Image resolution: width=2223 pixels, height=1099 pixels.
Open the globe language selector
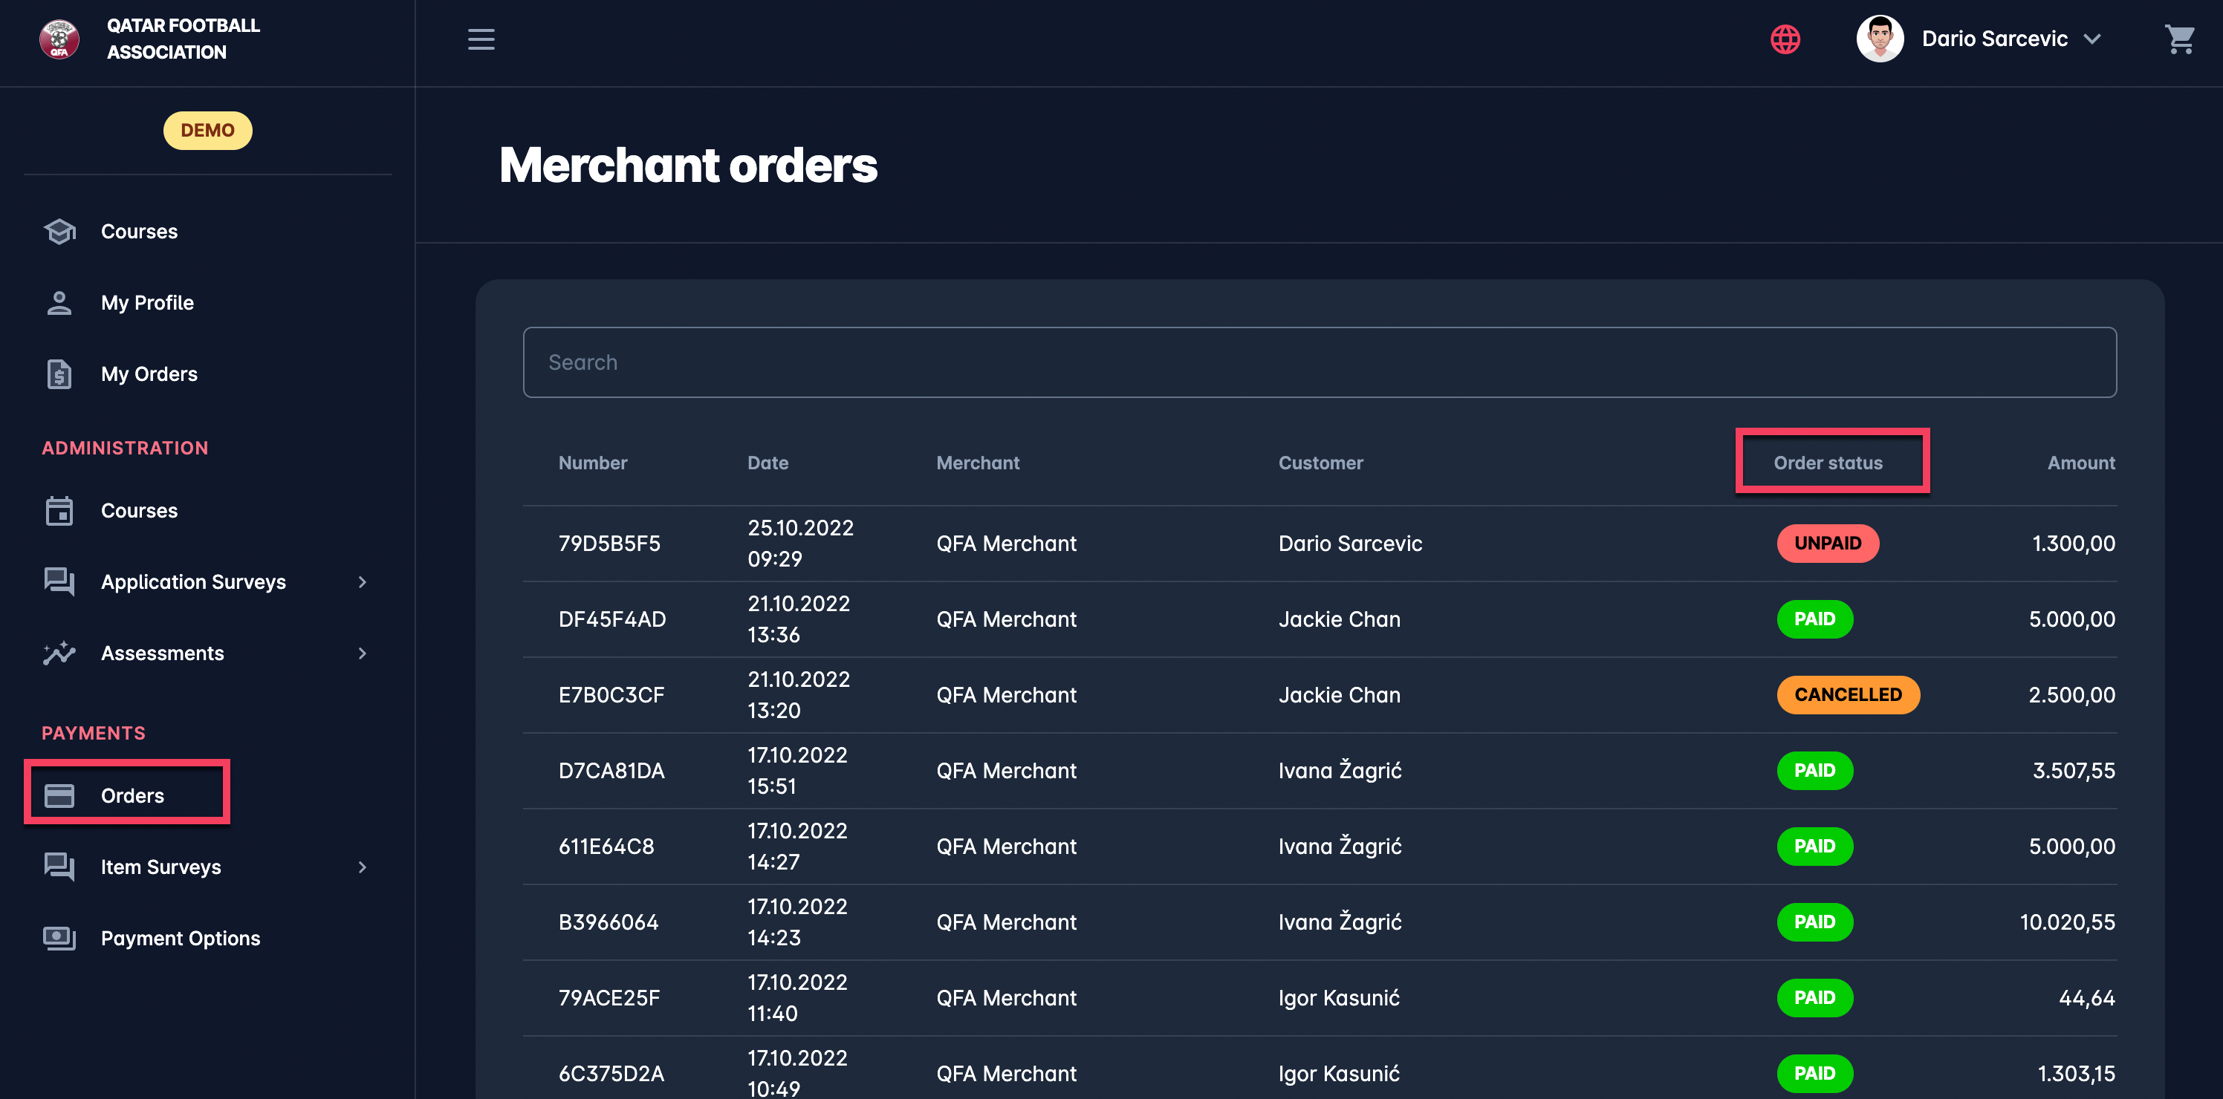[1785, 39]
